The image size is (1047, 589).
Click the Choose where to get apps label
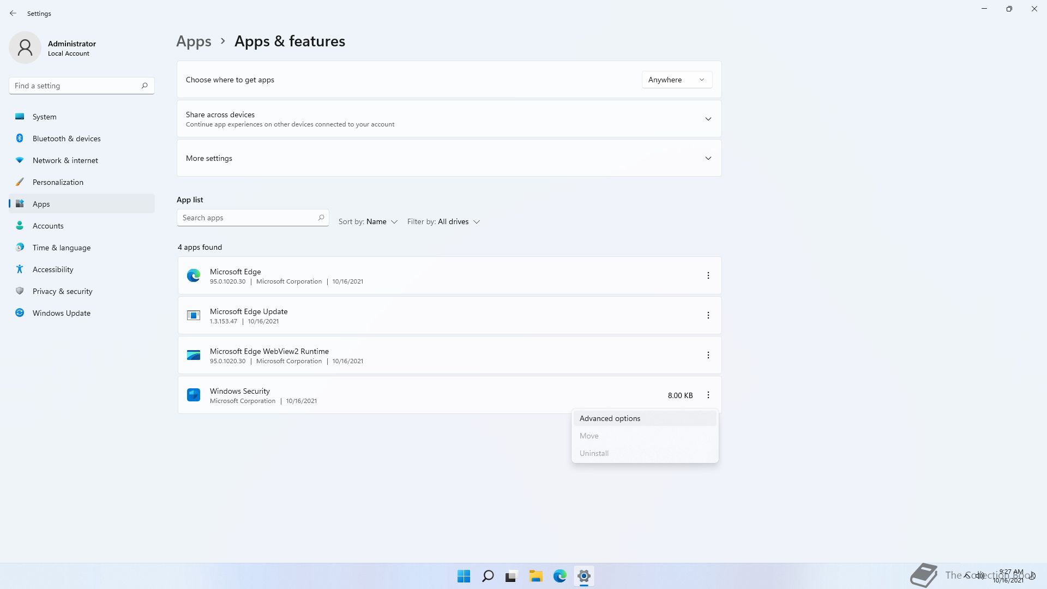230,80
